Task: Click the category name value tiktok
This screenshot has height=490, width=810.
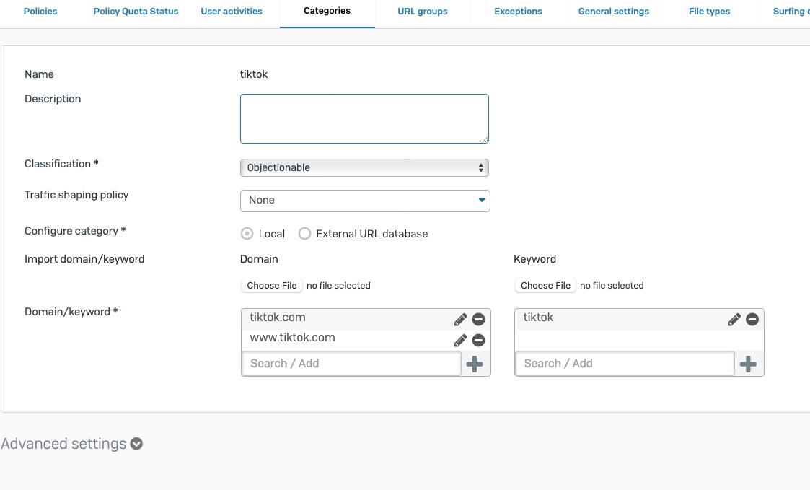Action: point(254,74)
